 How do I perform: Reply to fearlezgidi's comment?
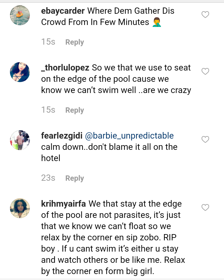(75, 178)
